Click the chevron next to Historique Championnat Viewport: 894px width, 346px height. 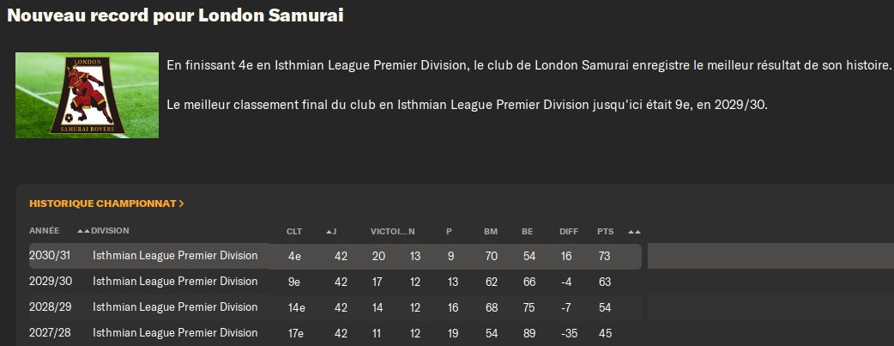click(x=182, y=204)
